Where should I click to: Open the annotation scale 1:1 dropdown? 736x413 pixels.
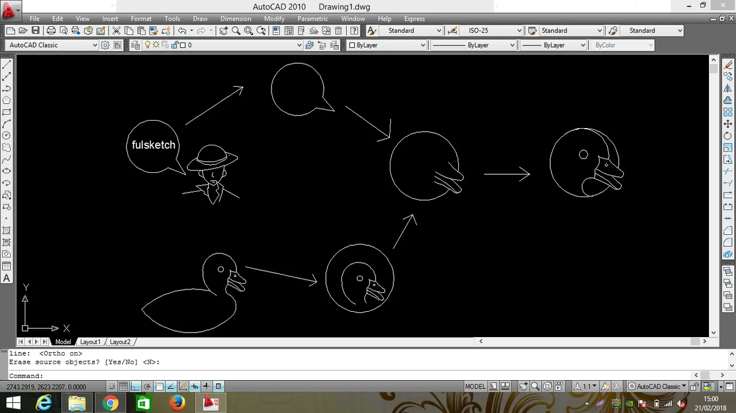586,387
